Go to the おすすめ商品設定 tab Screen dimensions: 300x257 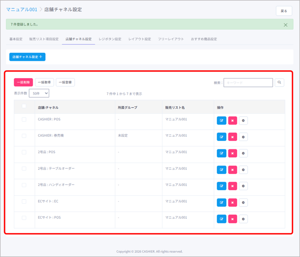pyautogui.click(x=204, y=39)
